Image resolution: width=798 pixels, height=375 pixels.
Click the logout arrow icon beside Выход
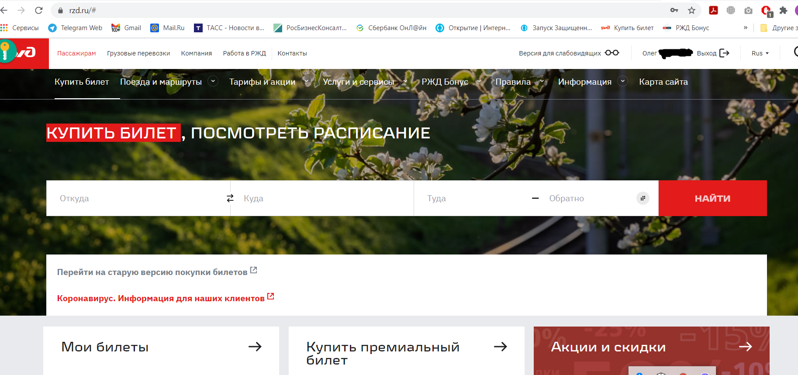pyautogui.click(x=724, y=53)
